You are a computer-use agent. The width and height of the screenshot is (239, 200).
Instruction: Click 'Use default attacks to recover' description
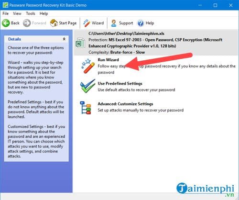[136, 90]
